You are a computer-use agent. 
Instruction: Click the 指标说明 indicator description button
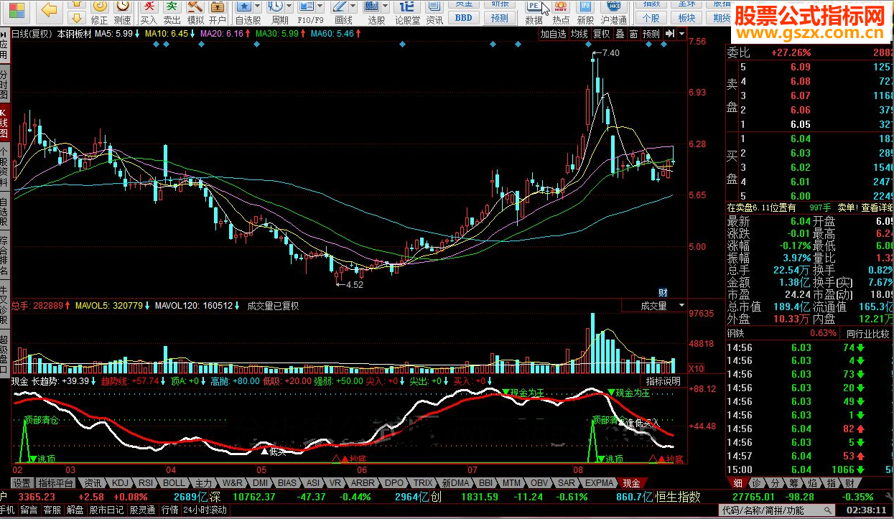[663, 381]
